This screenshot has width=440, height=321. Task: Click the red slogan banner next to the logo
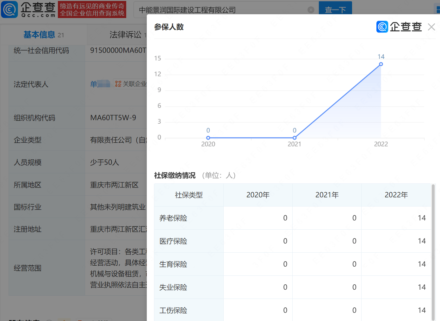pyautogui.click(x=92, y=9)
